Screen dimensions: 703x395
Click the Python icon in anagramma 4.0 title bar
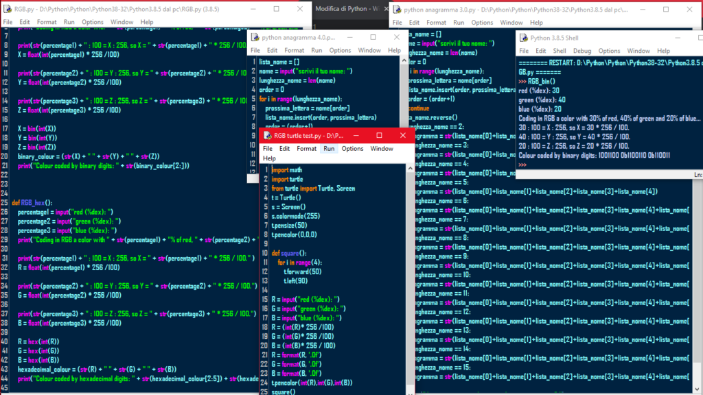coord(255,38)
